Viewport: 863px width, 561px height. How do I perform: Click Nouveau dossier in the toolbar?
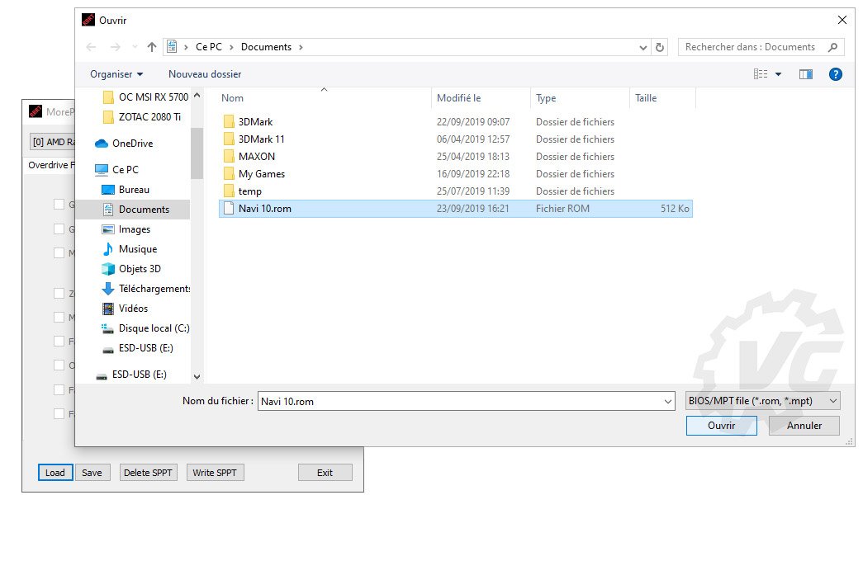[205, 74]
